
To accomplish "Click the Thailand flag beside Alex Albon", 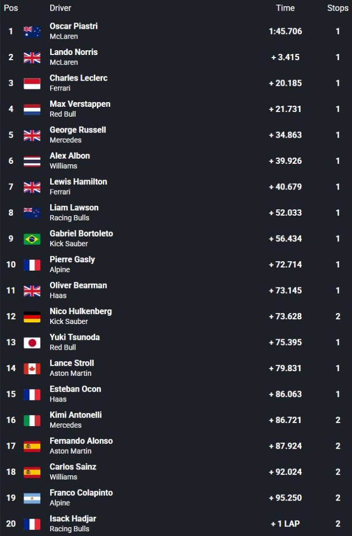I will [x=32, y=161].
